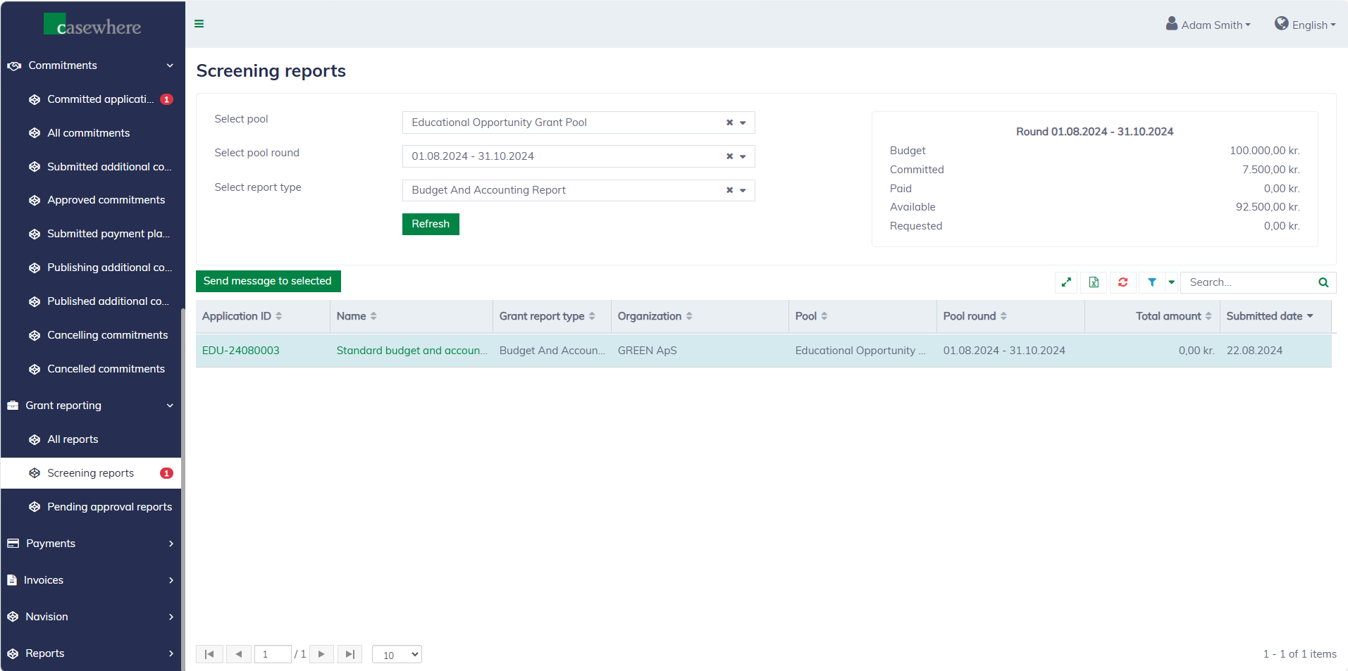
Task: Open the Select report type dropdown
Action: click(x=743, y=191)
